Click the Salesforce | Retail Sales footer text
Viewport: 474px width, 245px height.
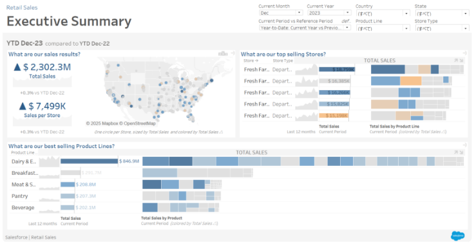(x=30, y=237)
